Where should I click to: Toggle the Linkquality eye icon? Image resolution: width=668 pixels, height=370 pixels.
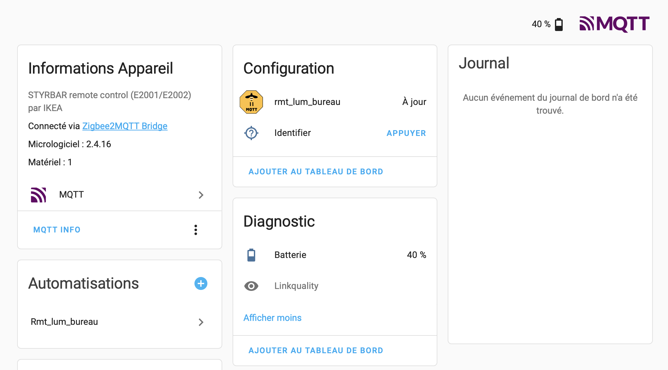point(251,286)
